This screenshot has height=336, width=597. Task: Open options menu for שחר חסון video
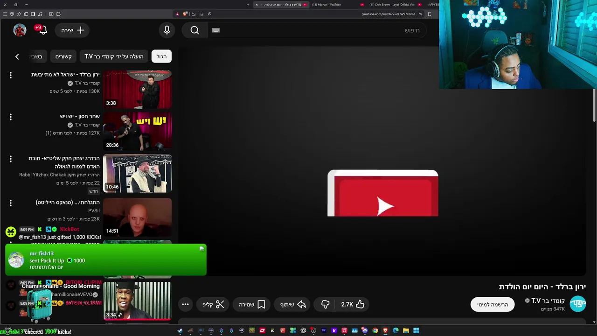click(x=11, y=117)
